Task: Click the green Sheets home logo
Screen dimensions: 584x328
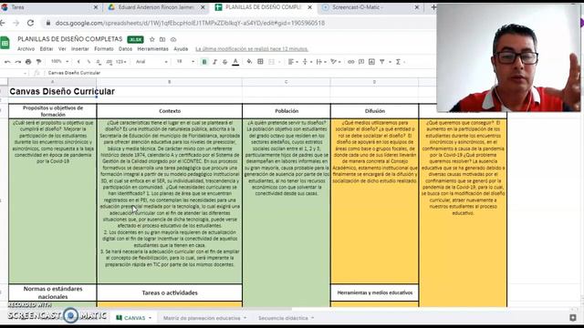Action: (5, 43)
